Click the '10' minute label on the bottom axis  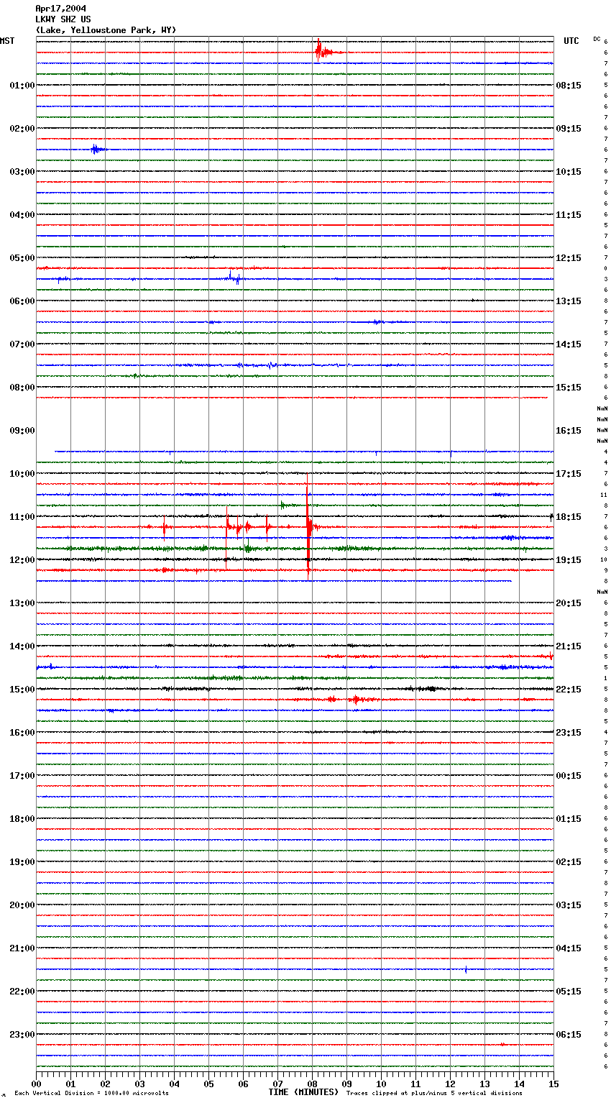coord(381,1084)
